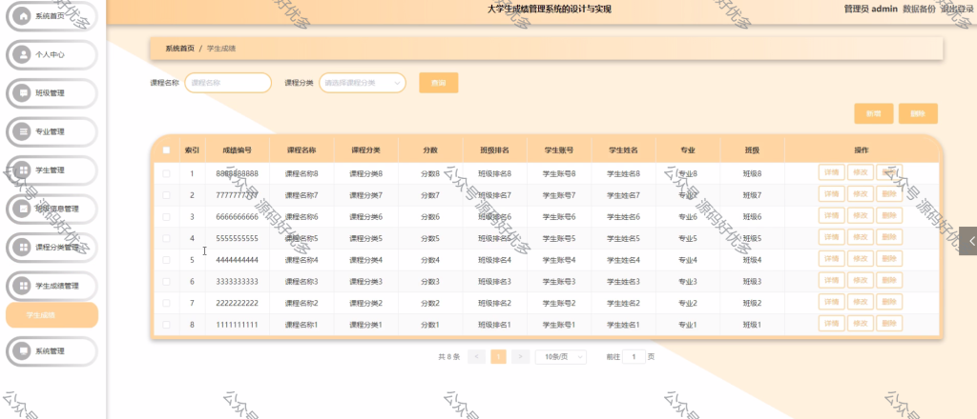Check the row with 4444444444
This screenshot has width=977, height=419.
[166, 260]
